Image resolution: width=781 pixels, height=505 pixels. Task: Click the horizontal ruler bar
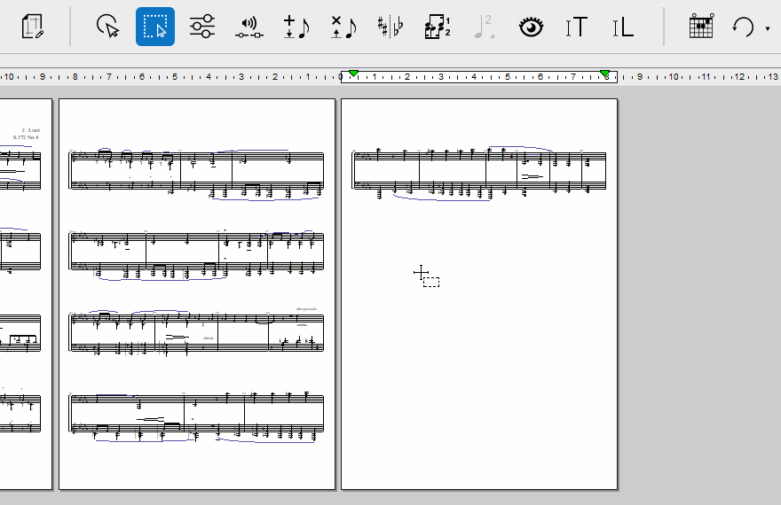pyautogui.click(x=390, y=76)
